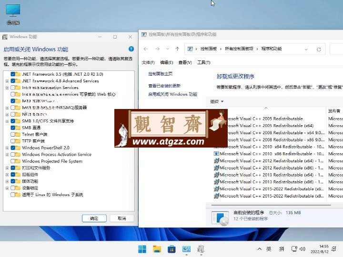Click the Windows 功能 title bar icon
The image size is (343, 257).
tap(5, 37)
